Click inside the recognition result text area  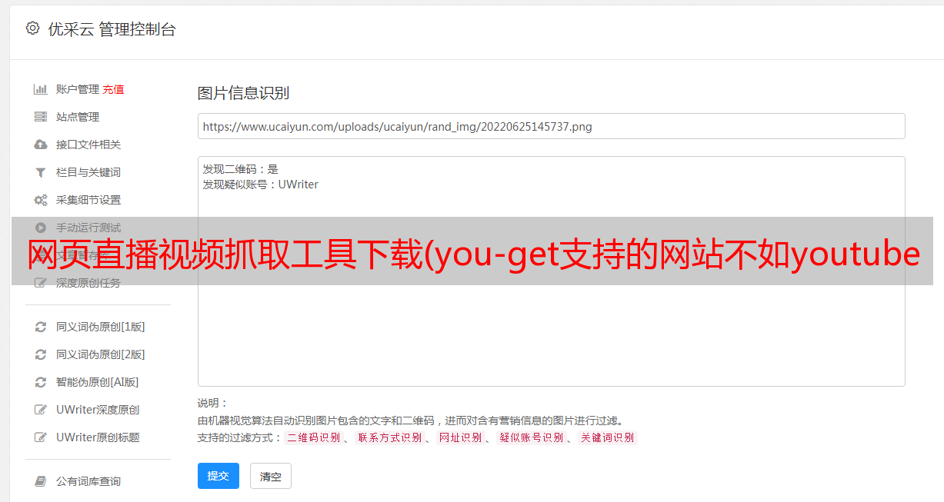[551, 271]
